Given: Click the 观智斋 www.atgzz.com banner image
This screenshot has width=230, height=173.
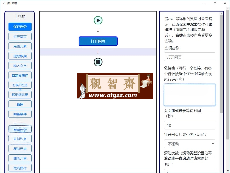Looking at the screenshot, I should pos(115,86).
